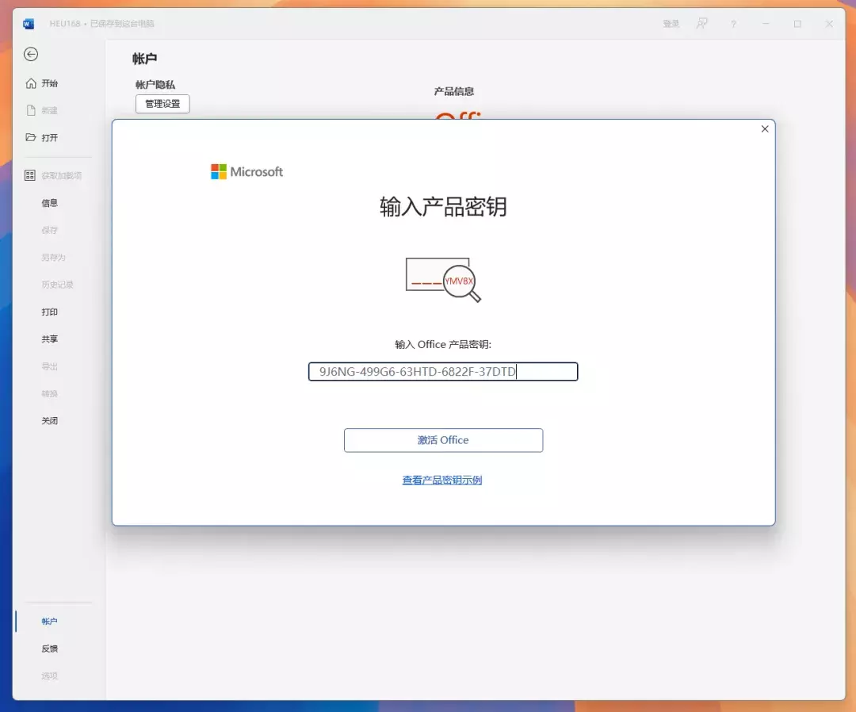Select the 帐户 account tab

(x=49, y=622)
